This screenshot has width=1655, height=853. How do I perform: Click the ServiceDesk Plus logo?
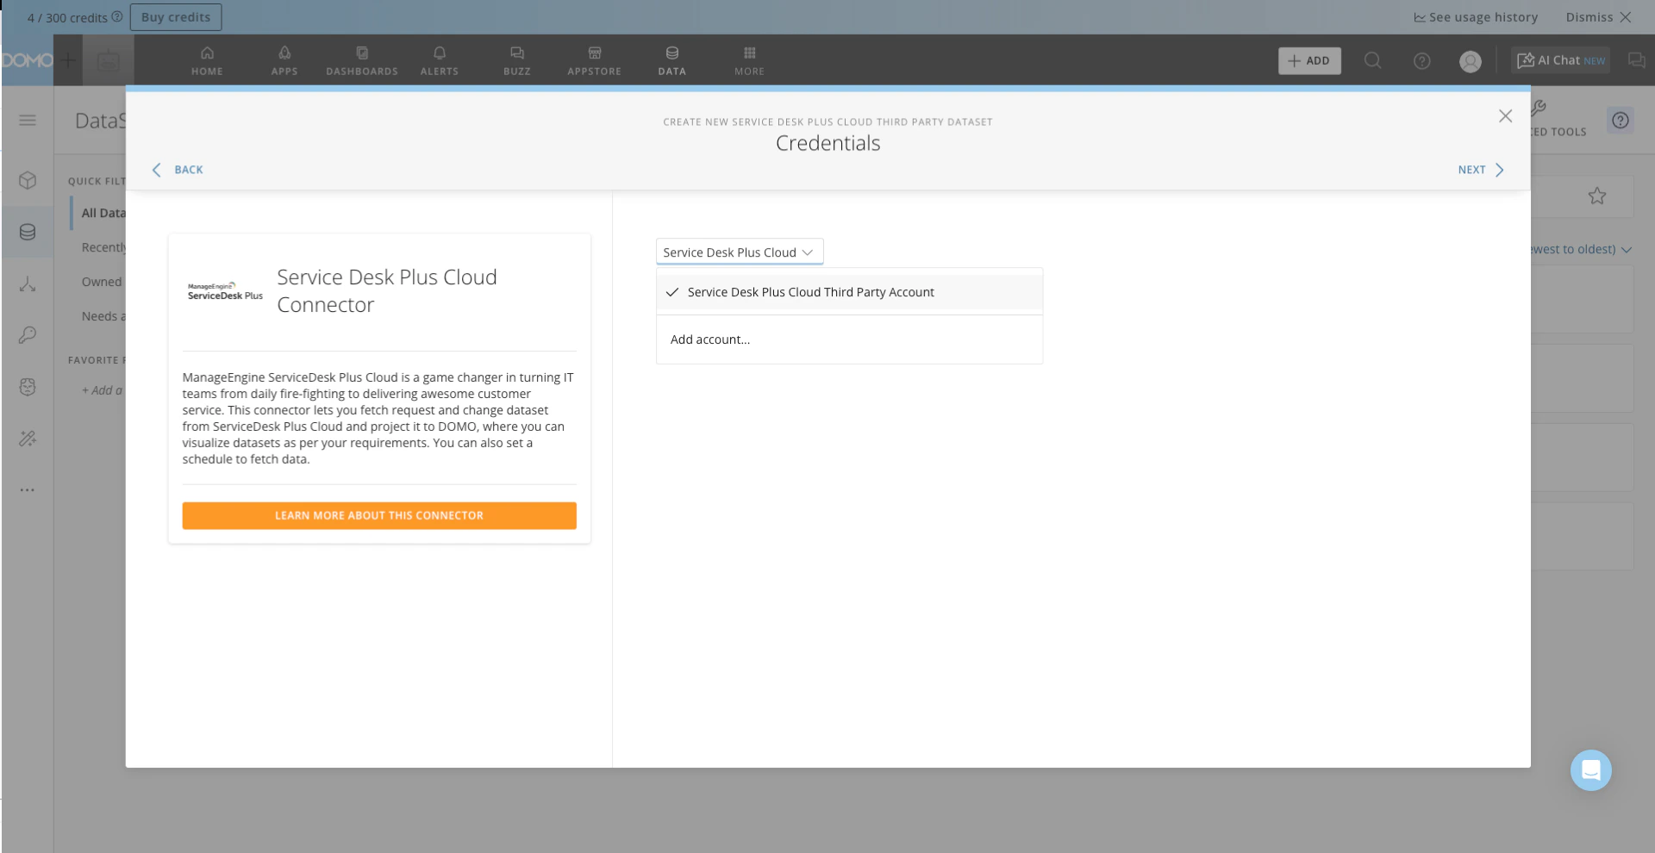(x=225, y=291)
